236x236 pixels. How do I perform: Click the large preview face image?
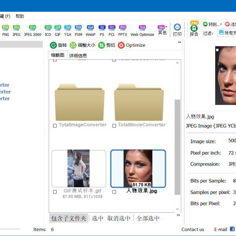(x=226, y=76)
